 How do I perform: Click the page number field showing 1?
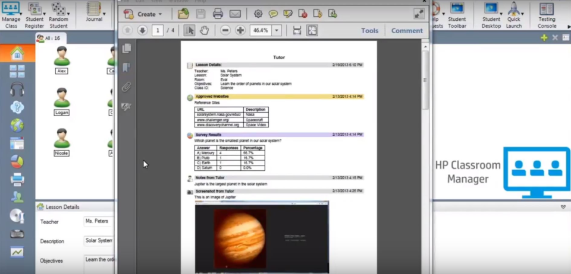(x=157, y=30)
